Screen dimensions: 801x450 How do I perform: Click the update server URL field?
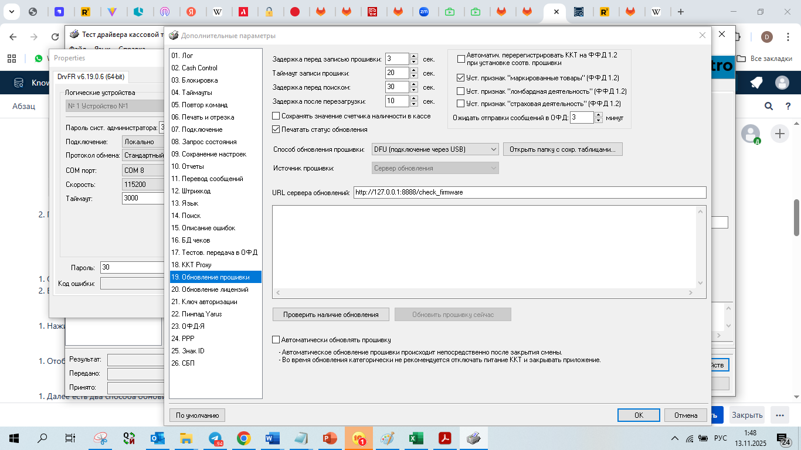529,192
